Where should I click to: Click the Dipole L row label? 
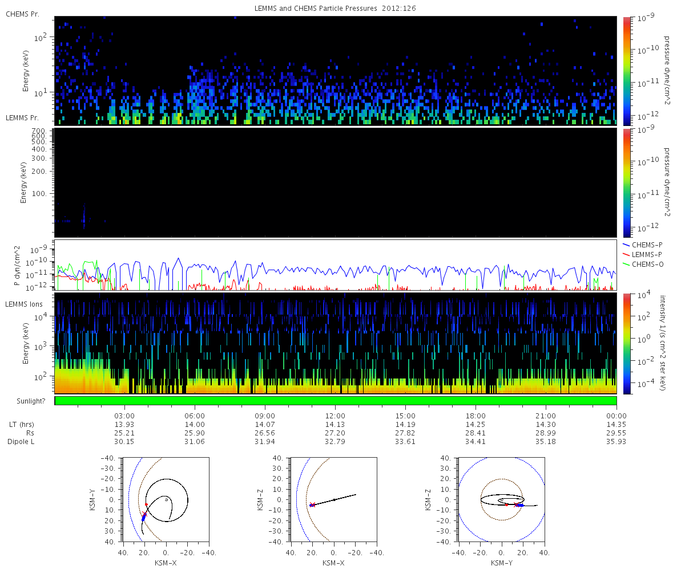[22, 442]
